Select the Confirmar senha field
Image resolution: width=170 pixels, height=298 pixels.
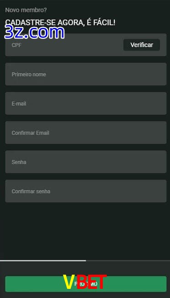[86, 191]
